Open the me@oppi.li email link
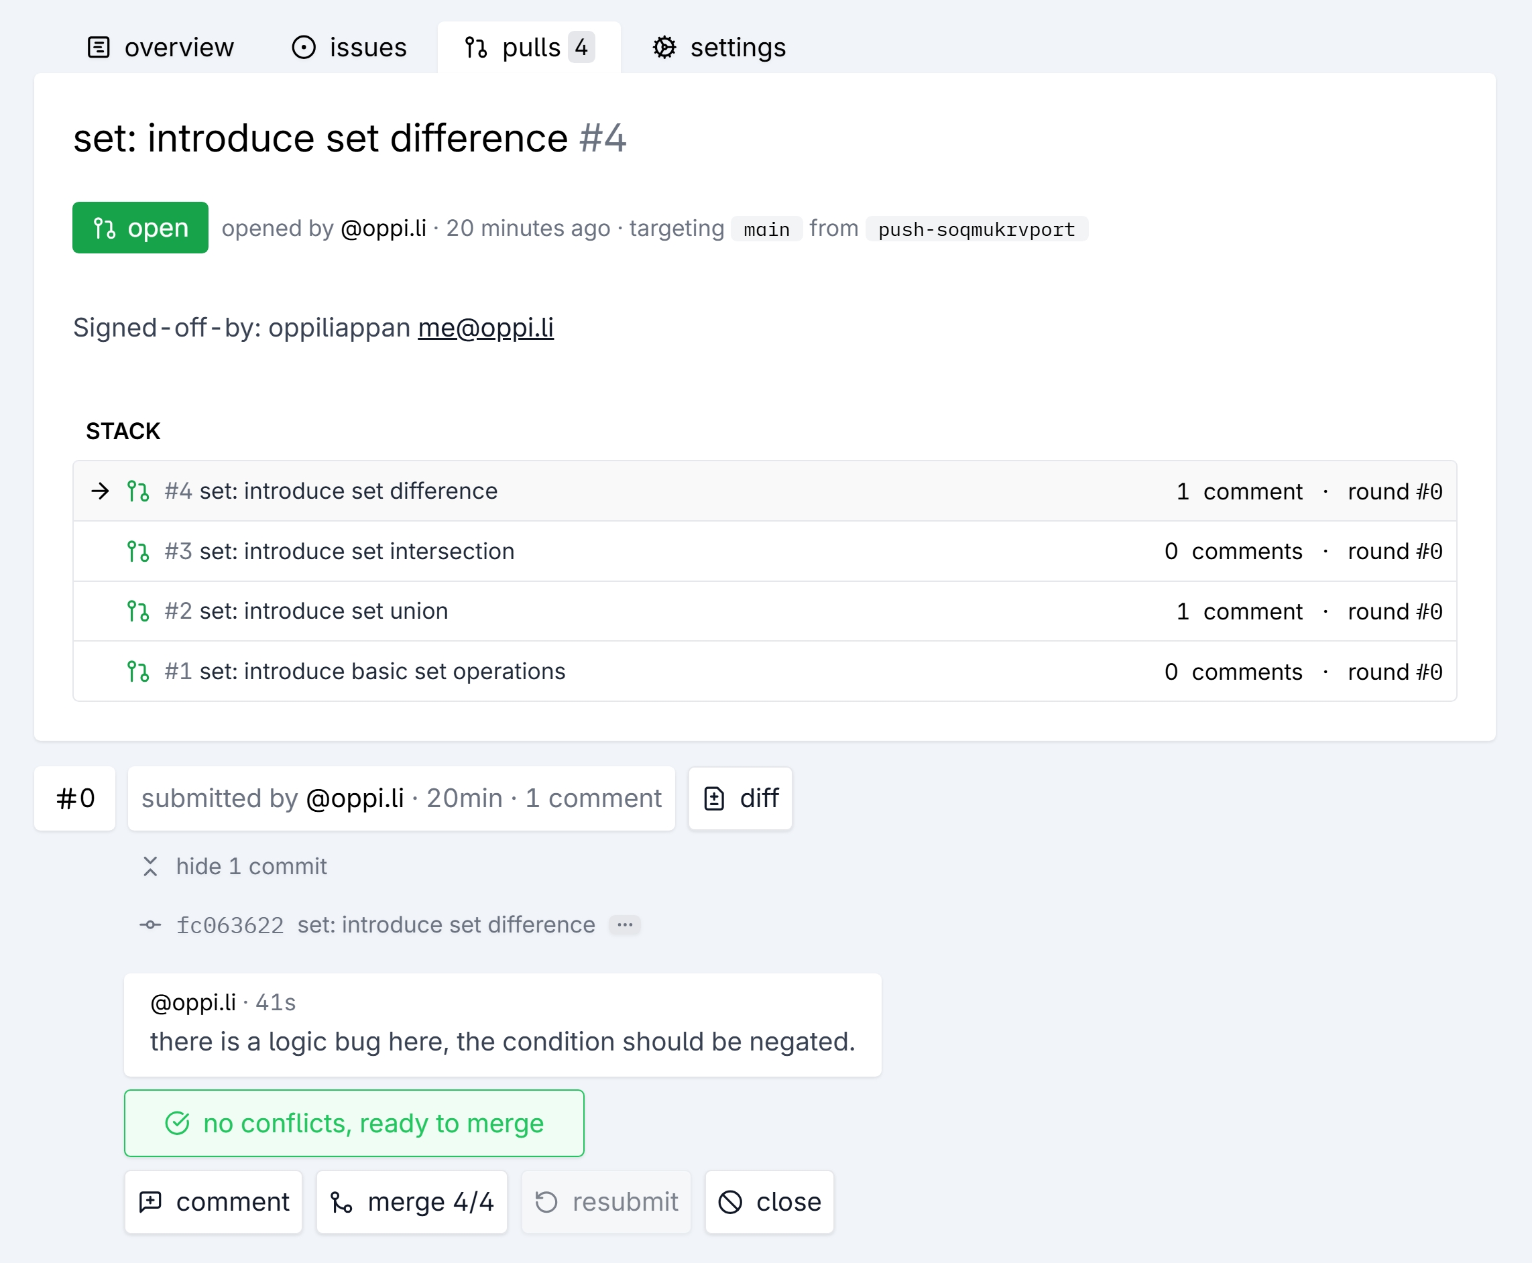The image size is (1532, 1263). tap(485, 328)
